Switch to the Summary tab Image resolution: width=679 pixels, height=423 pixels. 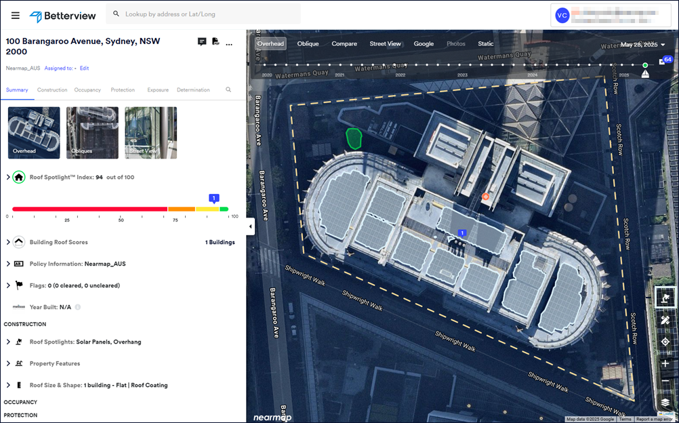tap(17, 89)
